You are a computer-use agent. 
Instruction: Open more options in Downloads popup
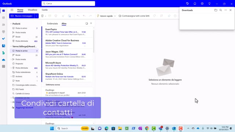pos(225,10)
